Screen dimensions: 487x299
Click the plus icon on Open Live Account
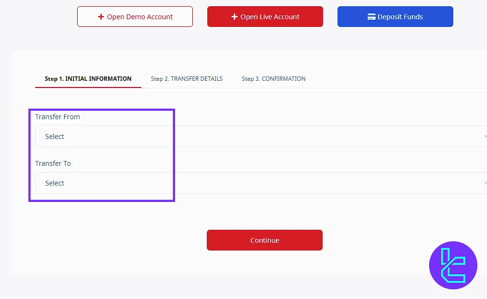pyautogui.click(x=234, y=17)
